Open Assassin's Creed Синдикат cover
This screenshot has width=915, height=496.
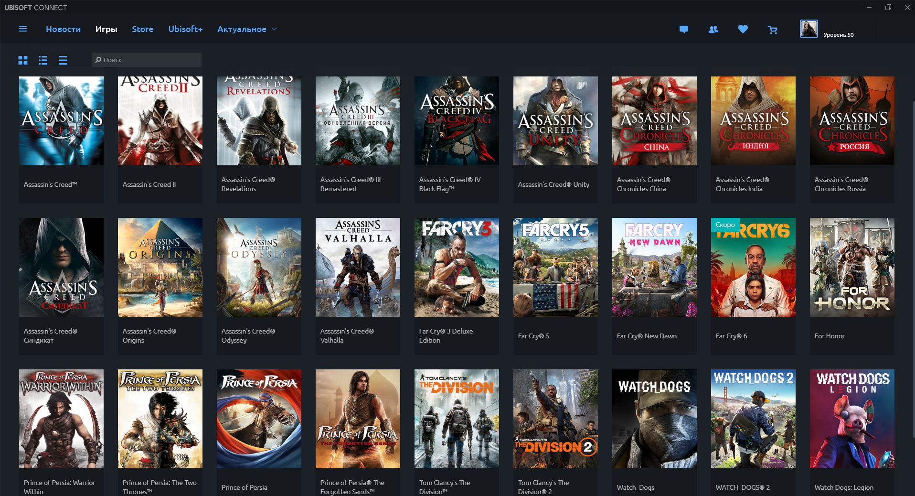pos(61,267)
